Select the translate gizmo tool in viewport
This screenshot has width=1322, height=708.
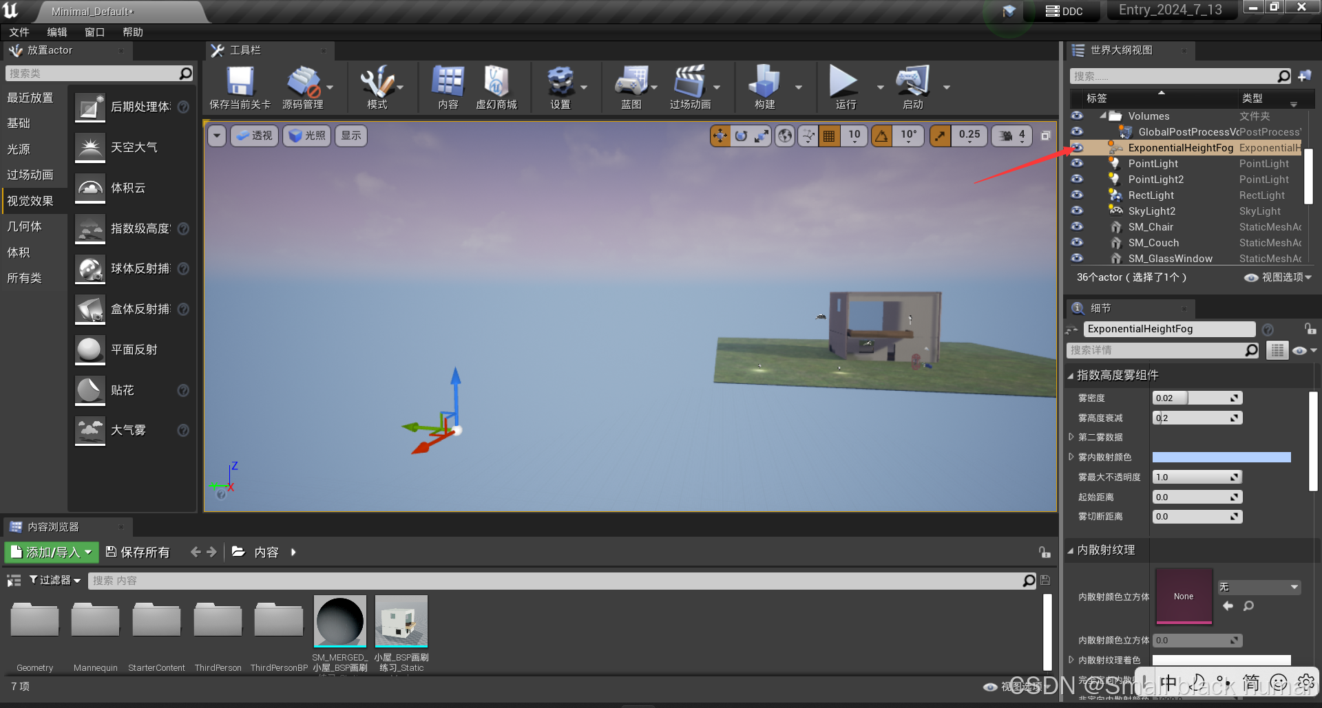pyautogui.click(x=720, y=136)
